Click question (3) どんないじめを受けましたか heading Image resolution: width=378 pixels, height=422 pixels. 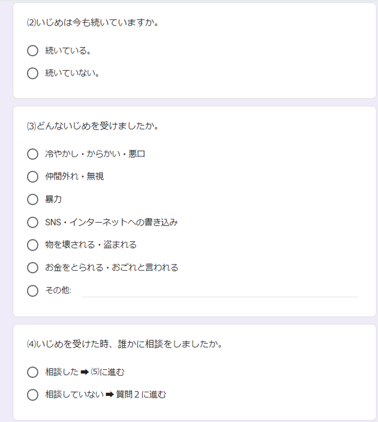point(93,126)
